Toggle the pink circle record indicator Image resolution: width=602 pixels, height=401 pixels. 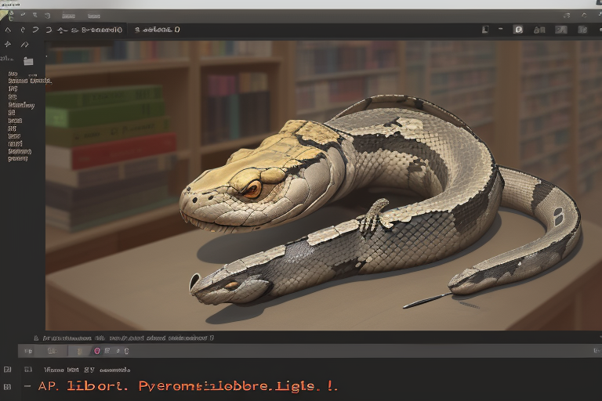point(97,351)
